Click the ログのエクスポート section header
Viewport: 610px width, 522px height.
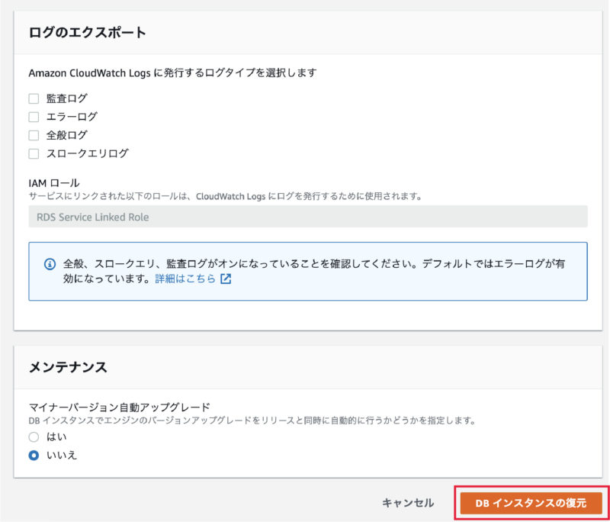click(x=88, y=32)
